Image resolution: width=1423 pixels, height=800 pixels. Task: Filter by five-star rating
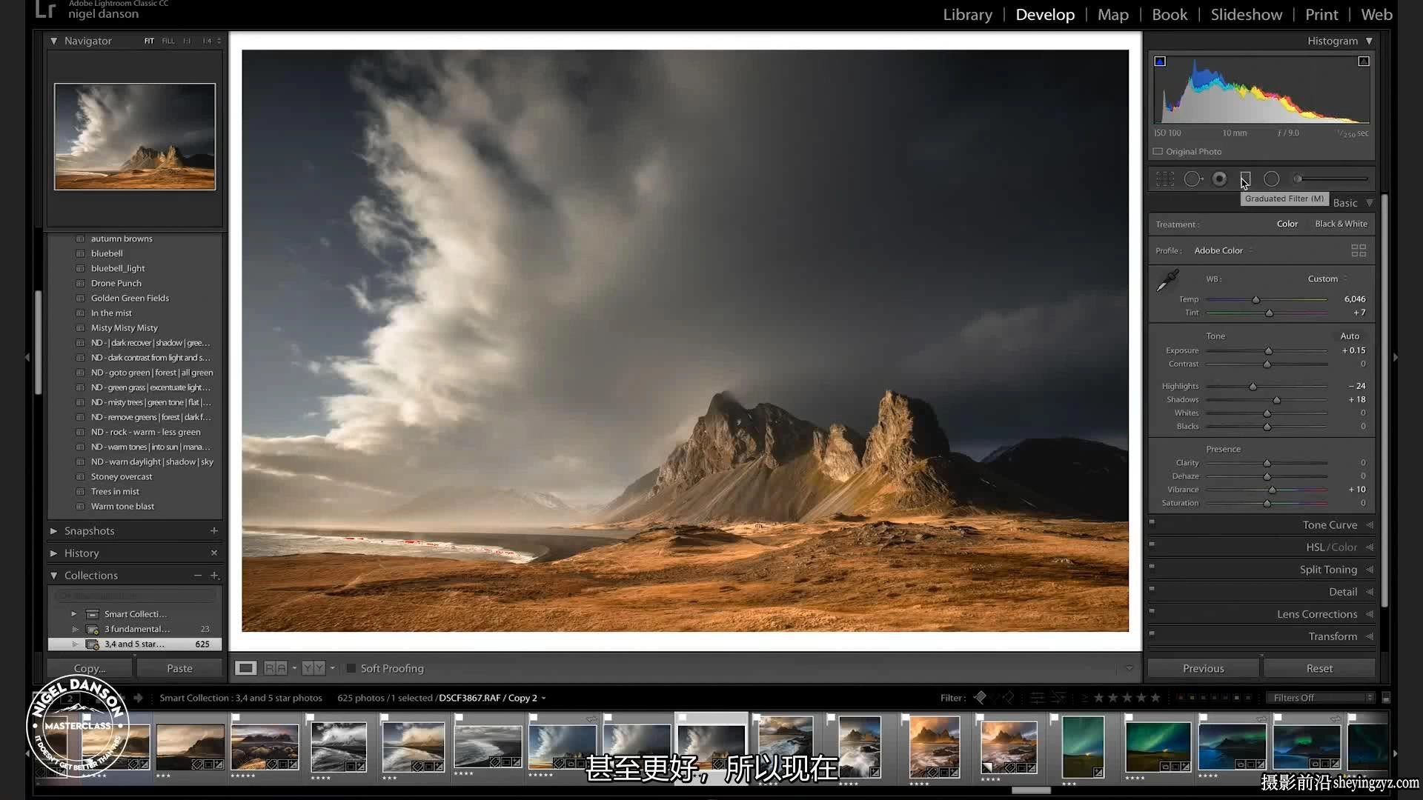coord(1155,698)
